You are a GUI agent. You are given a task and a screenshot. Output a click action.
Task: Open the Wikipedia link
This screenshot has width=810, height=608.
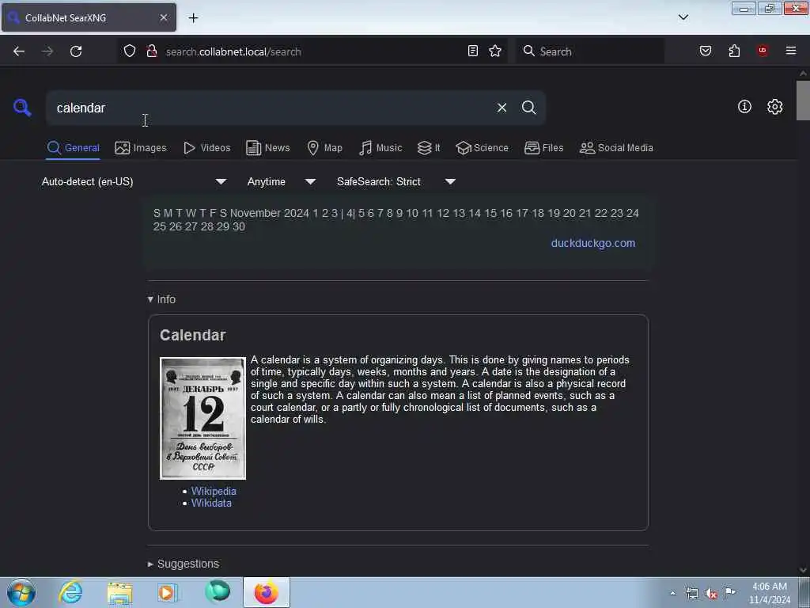[x=214, y=491]
